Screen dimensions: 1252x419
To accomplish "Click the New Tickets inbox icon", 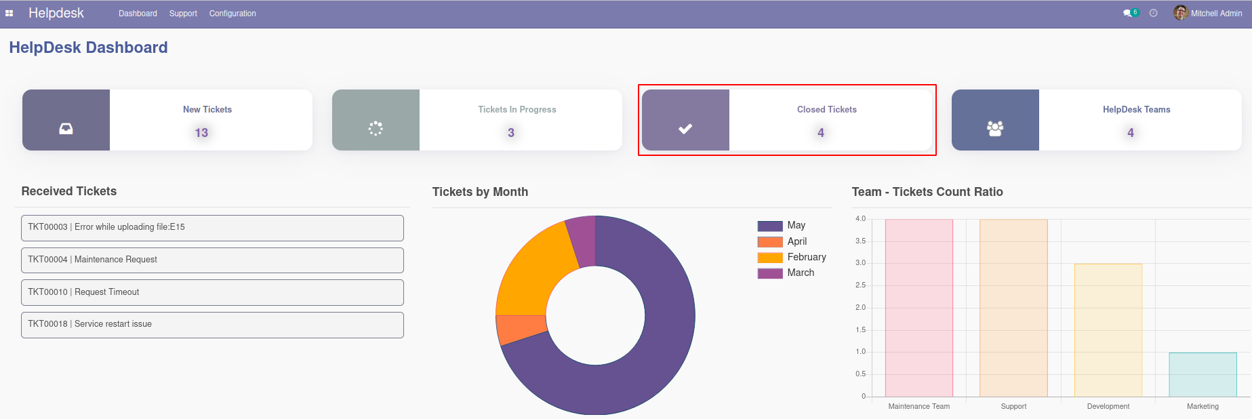I will [66, 129].
